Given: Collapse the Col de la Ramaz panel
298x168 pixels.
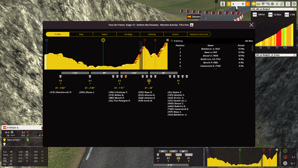Looking at the screenshot, I should tap(294, 9).
